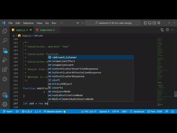Screen dimensions: 177x133
Task: Click the main* branch in status bar
Action: pyautogui.click(x=8, y=111)
